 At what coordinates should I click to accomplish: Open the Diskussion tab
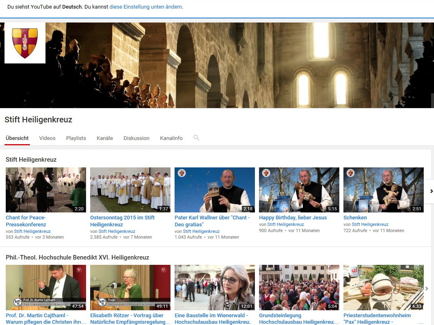click(136, 138)
